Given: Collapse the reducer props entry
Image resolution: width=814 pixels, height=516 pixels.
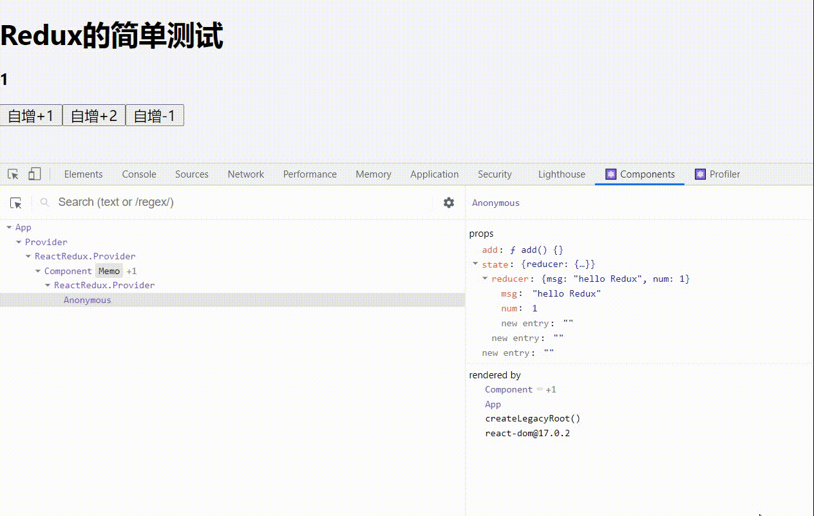Looking at the screenshot, I should coord(484,279).
